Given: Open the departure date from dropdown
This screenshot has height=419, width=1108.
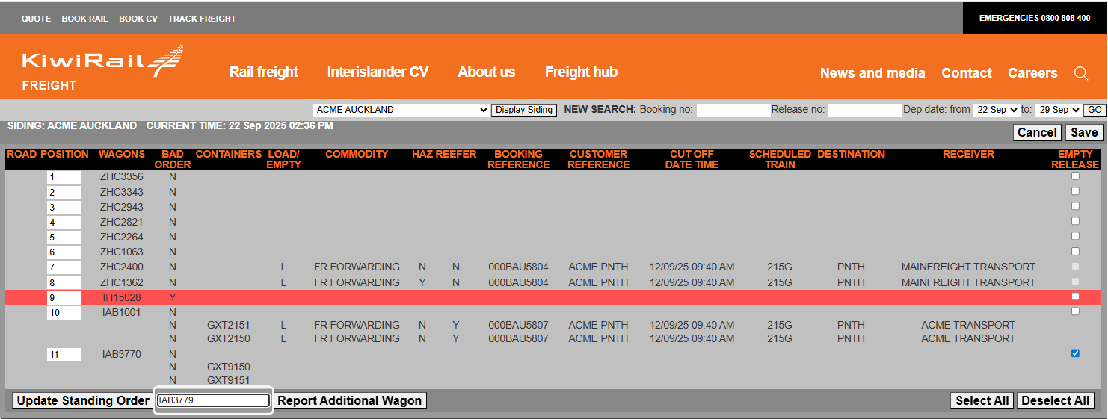Looking at the screenshot, I should coord(997,109).
